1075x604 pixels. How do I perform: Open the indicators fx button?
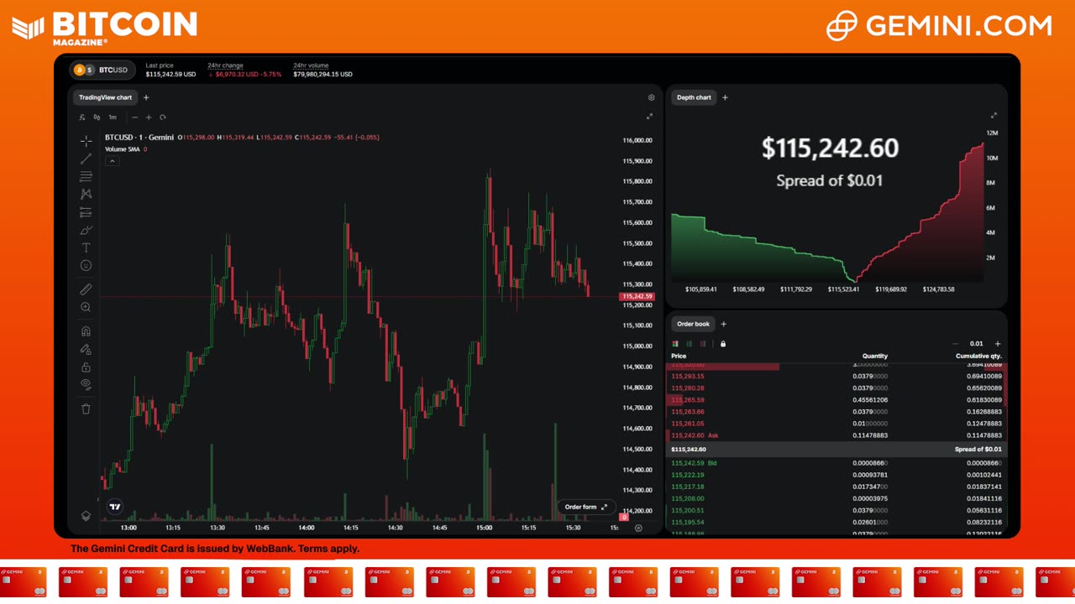click(x=82, y=117)
